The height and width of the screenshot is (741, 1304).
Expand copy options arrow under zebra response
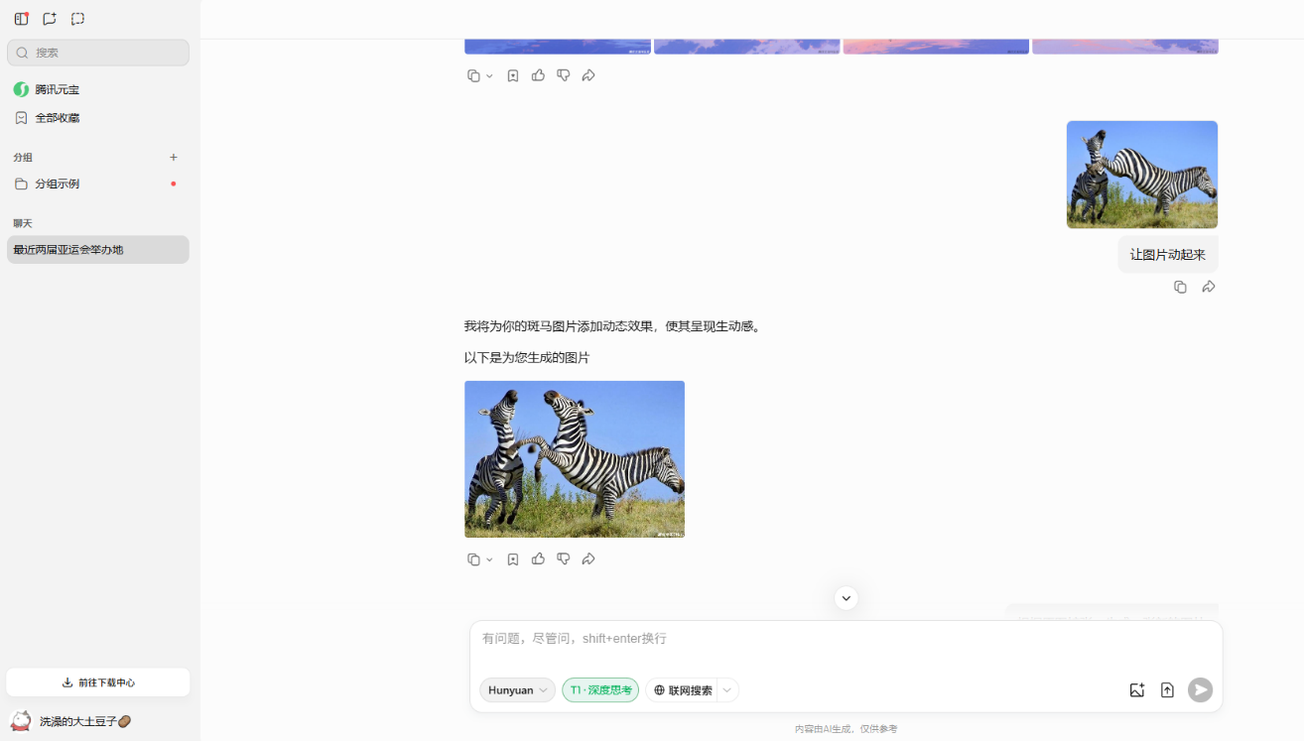489,559
